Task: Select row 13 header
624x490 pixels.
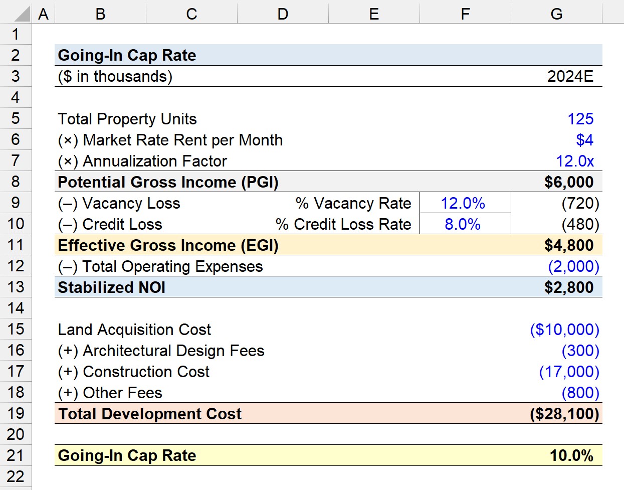Action: point(16,287)
